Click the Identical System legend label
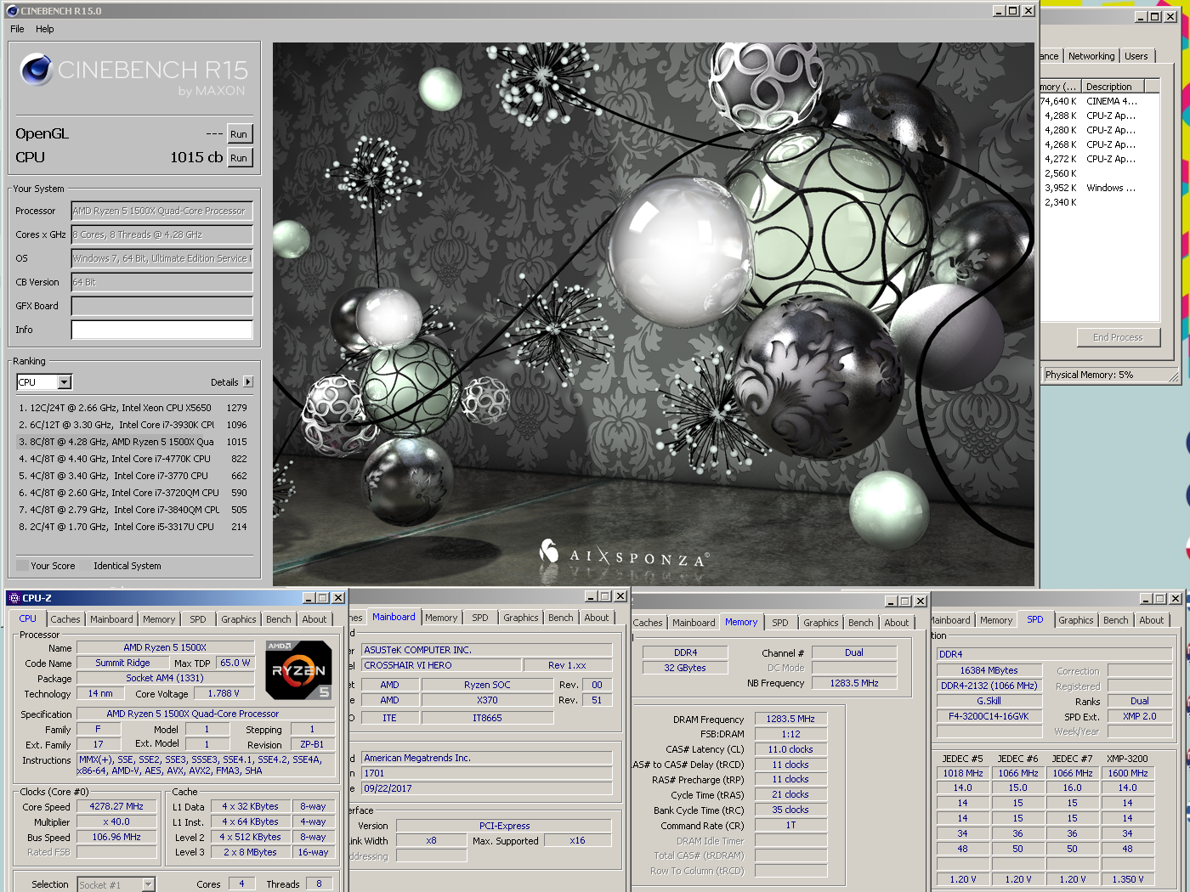 click(x=127, y=566)
